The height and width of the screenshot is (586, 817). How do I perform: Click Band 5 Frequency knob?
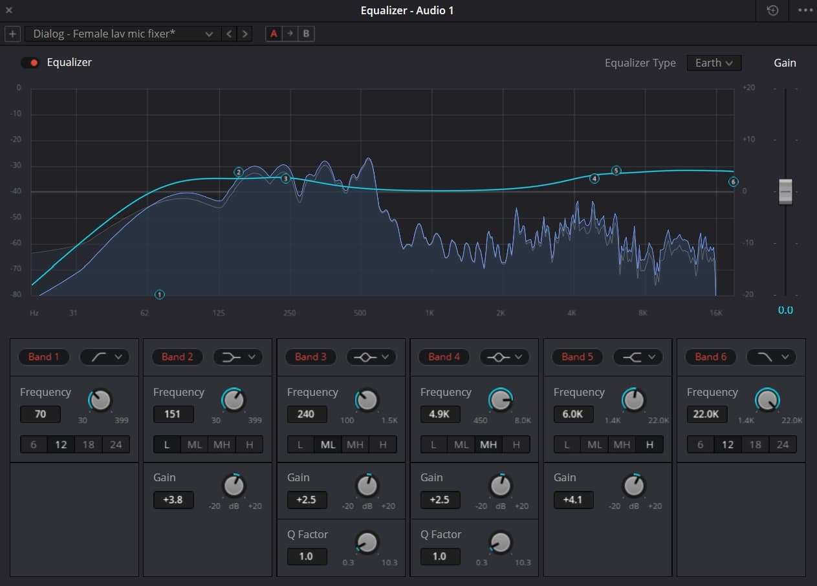pyautogui.click(x=634, y=401)
